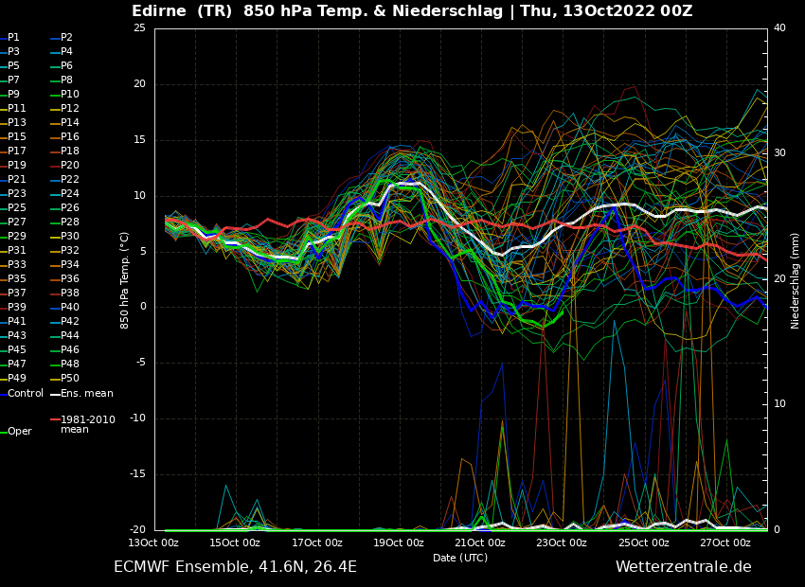Select the "19Oct 00z" tick label
Screen dimensions: 805x587
coord(399,543)
